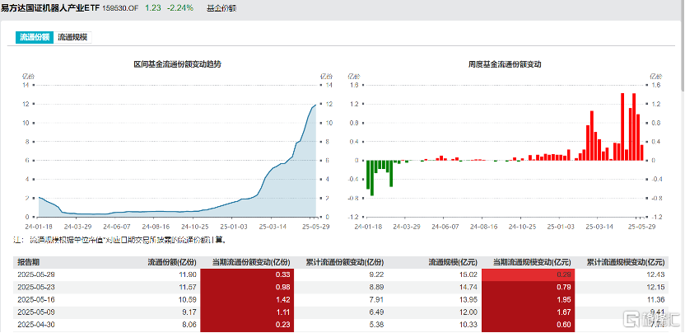Click the 7.91 cumulative share change cell
685x333 pixels.
click(x=377, y=300)
